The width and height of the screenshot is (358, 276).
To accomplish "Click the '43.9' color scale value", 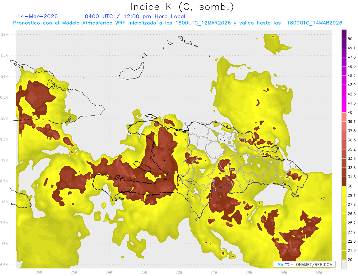I will point(352,85).
